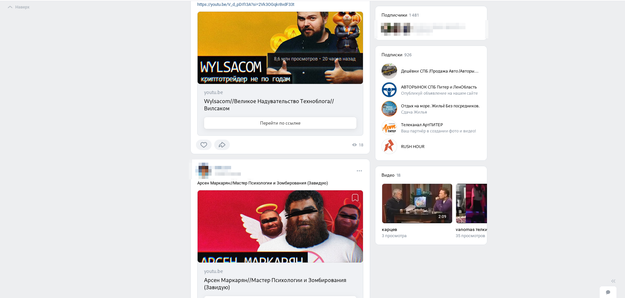Image resolution: width=625 pixels, height=298 pixels.
Task: Open АВТОРЫНОК СПБ steering wheel avatar
Action: click(x=389, y=90)
